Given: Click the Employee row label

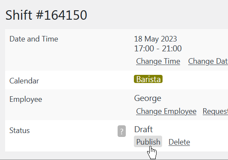Looking at the screenshot, I should click(x=26, y=100).
